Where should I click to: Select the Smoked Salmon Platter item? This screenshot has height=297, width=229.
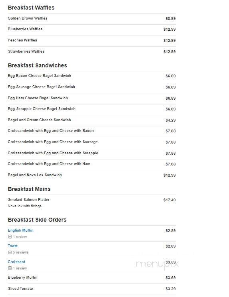pos(29,200)
